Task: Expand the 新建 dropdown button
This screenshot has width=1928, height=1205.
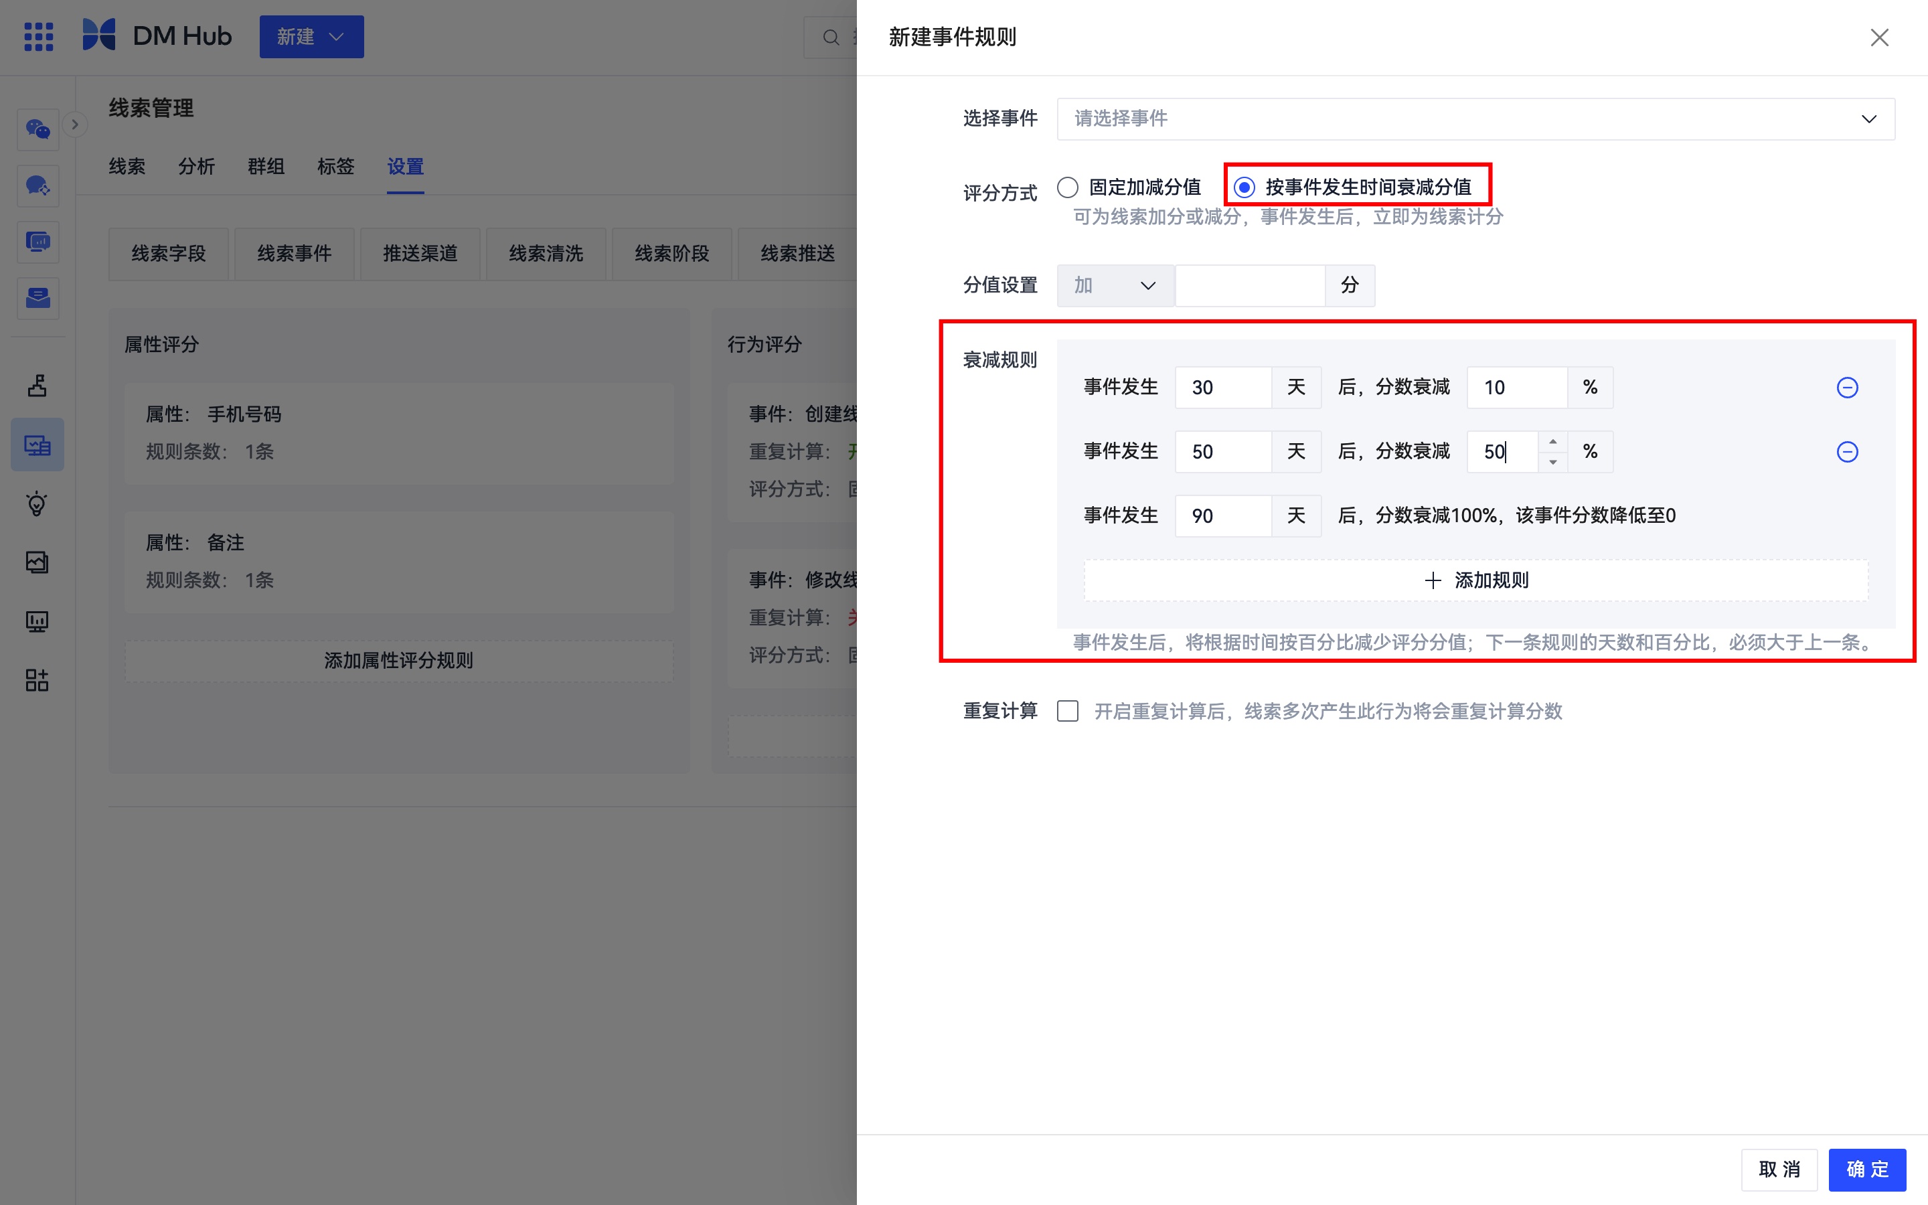Action: tap(311, 37)
